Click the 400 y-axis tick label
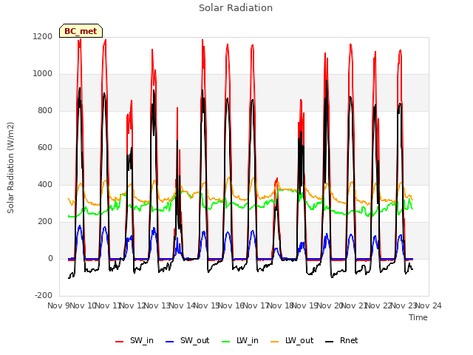Image resolution: width=473 pixels, height=355 pixels. click(x=45, y=184)
